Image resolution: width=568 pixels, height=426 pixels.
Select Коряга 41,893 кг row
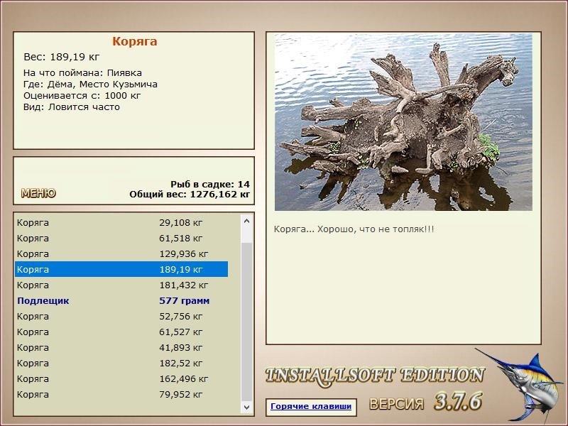pyautogui.click(x=121, y=347)
